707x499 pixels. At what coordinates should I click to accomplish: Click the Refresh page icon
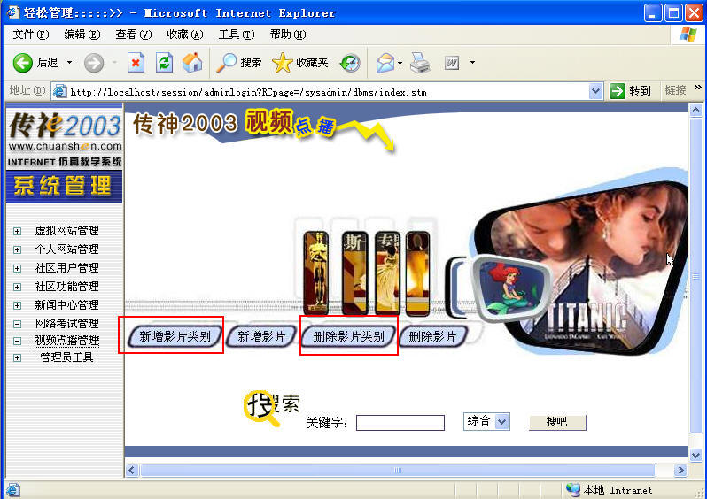coord(164,63)
